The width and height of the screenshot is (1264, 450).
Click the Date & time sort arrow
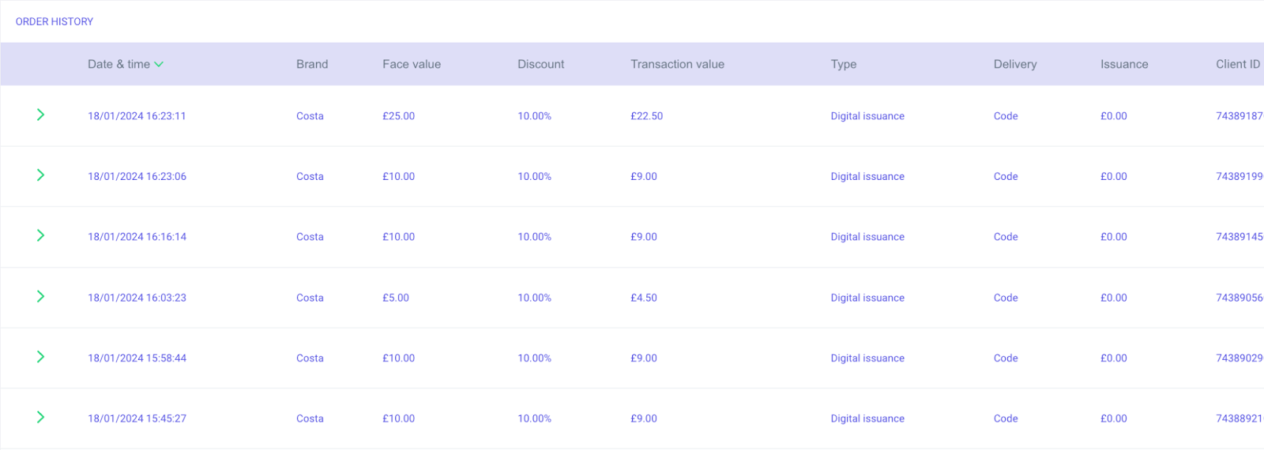pos(159,65)
